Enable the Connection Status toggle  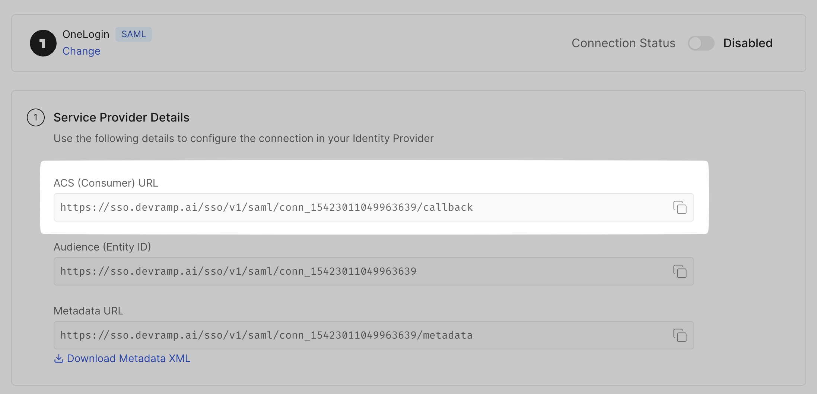[701, 43]
